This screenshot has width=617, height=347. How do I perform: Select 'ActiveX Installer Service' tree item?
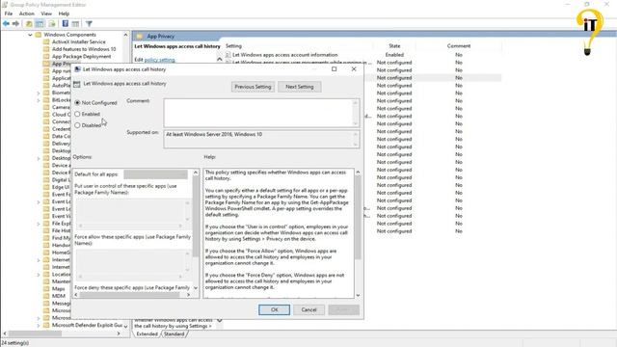[79, 41]
